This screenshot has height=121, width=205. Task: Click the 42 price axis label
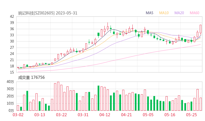point(12,16)
